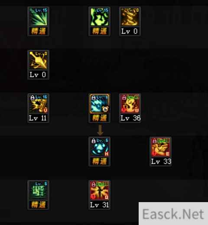Click the Lv 36 level label
This screenshot has width=208, height=225.
tap(130, 118)
